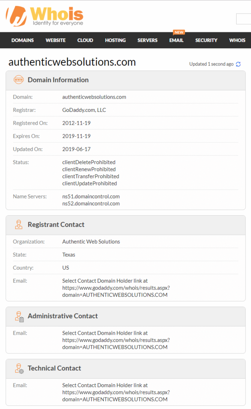Click status clientRenewProhibited
Image resolution: width=251 pixels, height=409 pixels.
(89, 169)
